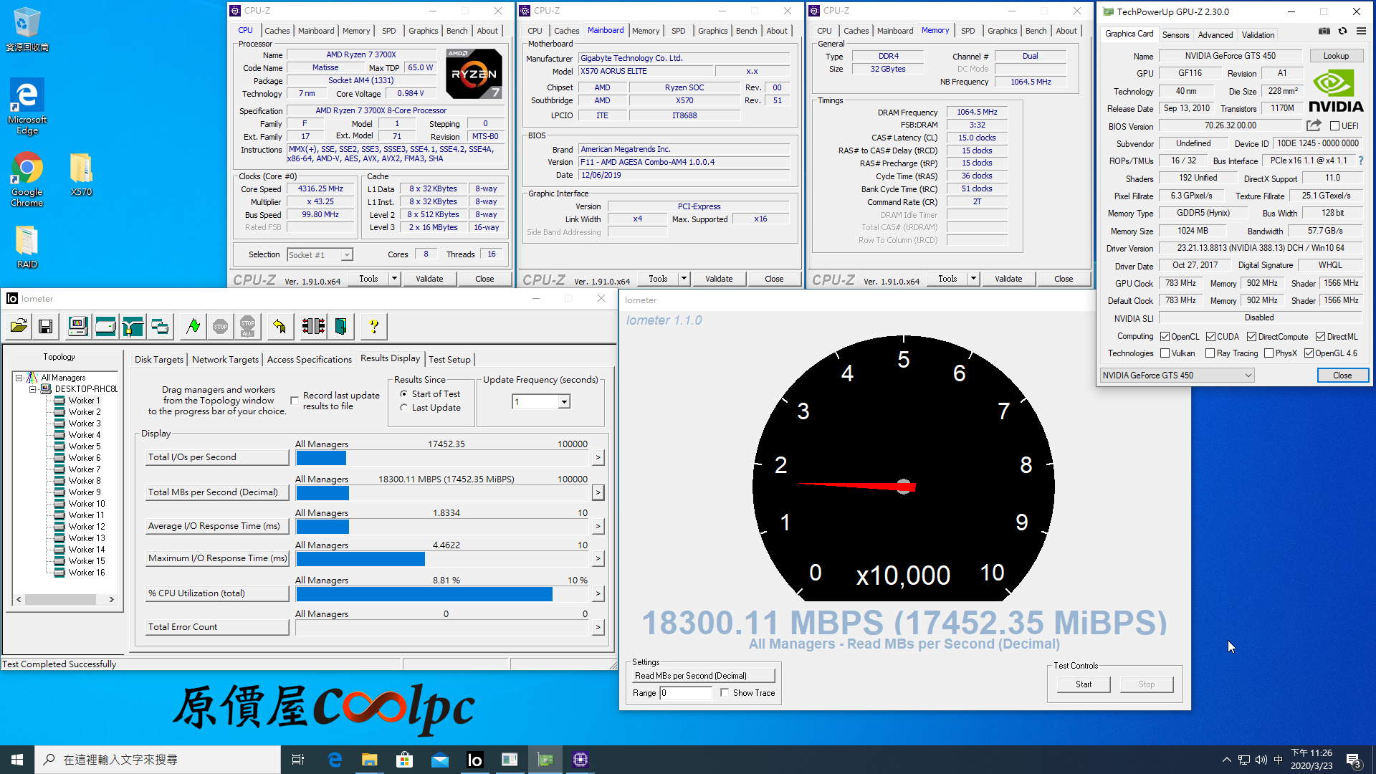Expand Total I/Os per Second arrow button
Viewport: 1376px width, 774px height.
598,457
